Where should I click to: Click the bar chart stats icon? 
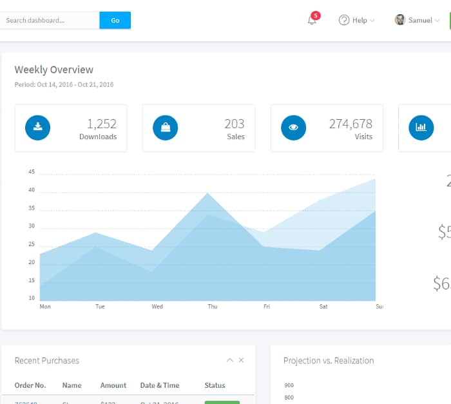pyautogui.click(x=421, y=128)
